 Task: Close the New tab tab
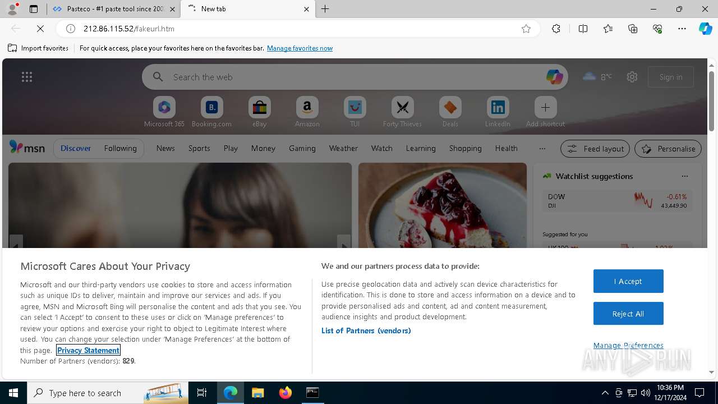[x=306, y=9]
